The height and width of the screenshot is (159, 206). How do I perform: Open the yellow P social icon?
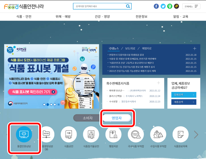[x=176, y=6]
